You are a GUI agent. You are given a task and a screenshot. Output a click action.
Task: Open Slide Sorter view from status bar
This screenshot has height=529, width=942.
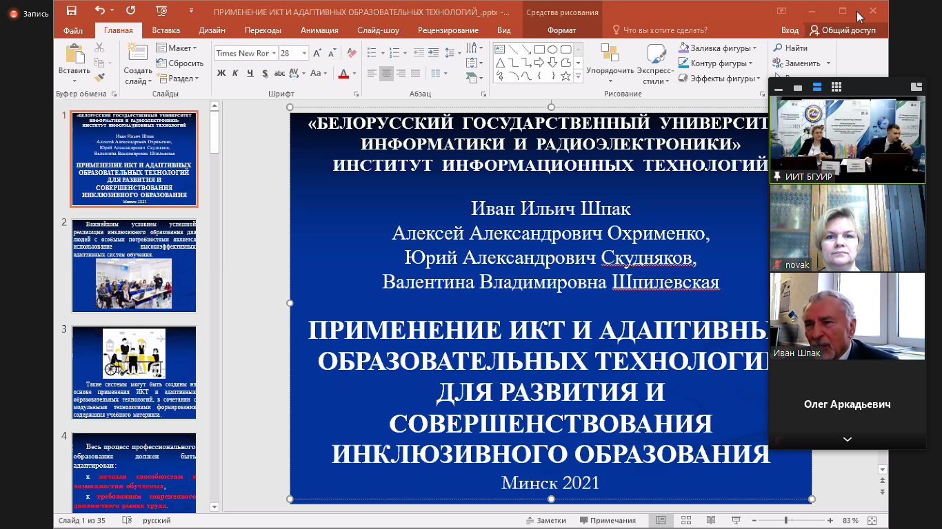coord(685,520)
